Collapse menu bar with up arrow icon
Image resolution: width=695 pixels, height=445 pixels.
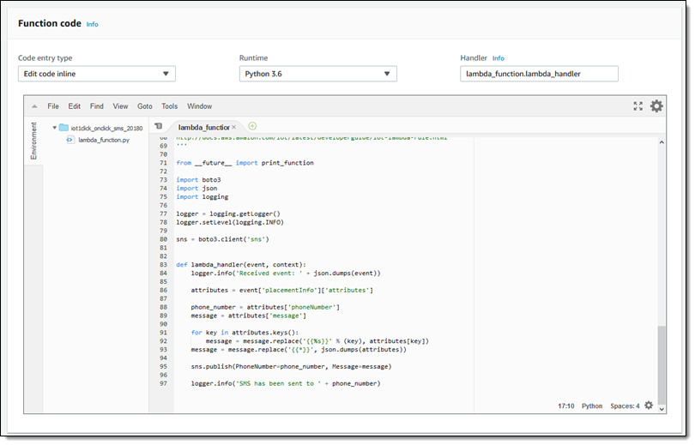pos(34,107)
